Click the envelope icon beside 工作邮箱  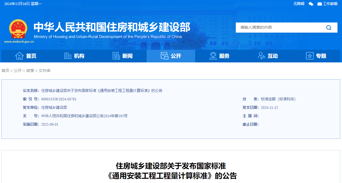(x=319, y=4)
